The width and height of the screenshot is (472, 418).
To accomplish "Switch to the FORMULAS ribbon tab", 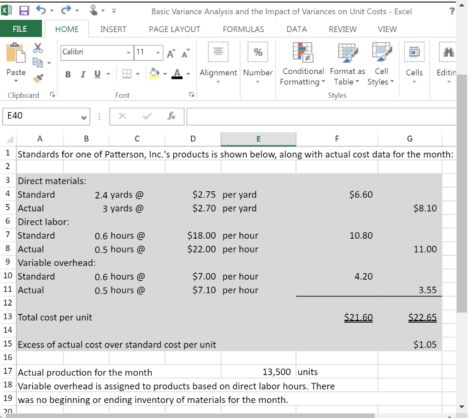I will 243,29.
